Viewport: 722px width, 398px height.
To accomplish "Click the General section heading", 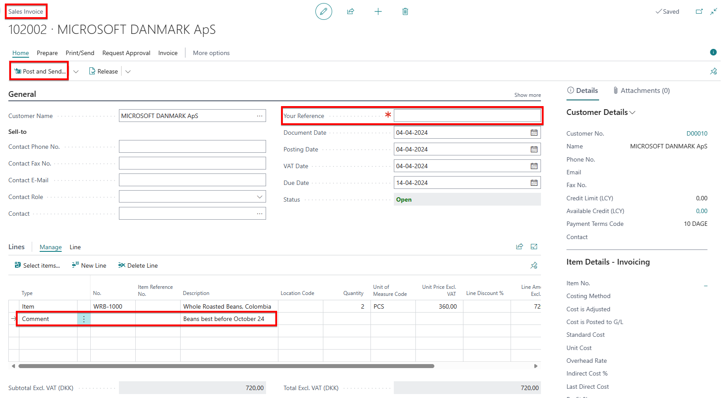I will (22, 94).
